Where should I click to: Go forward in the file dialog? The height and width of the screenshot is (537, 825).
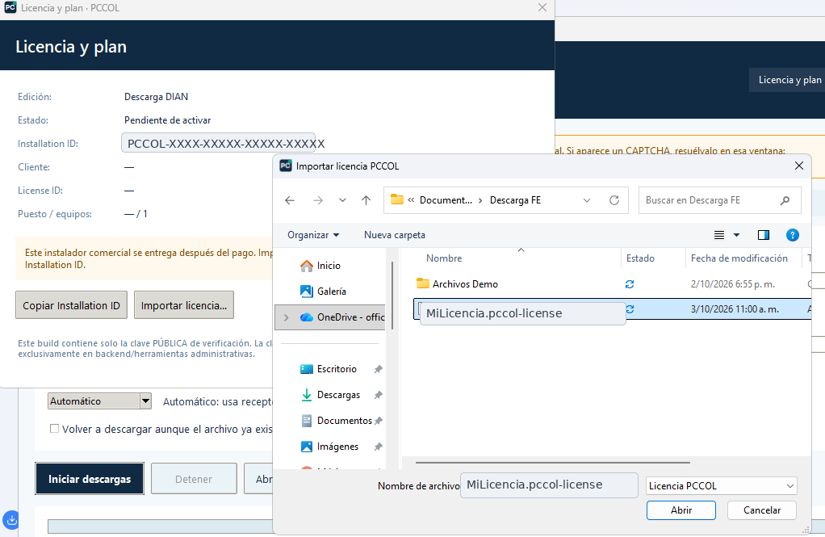[318, 200]
